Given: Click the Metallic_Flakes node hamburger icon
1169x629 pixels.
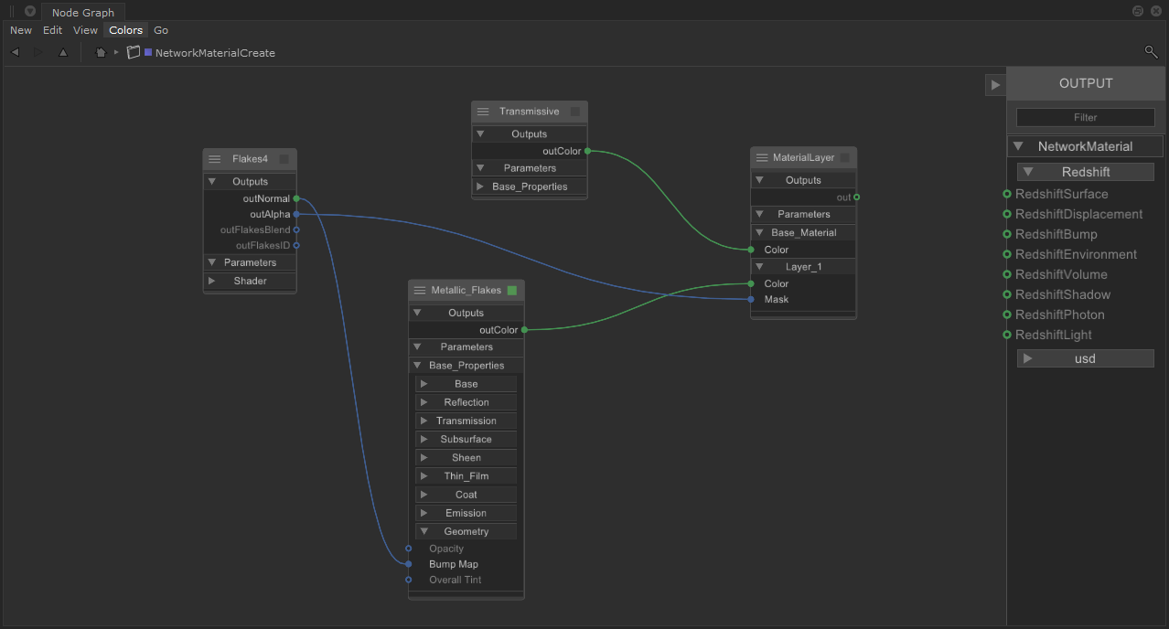Looking at the screenshot, I should pyautogui.click(x=420, y=290).
